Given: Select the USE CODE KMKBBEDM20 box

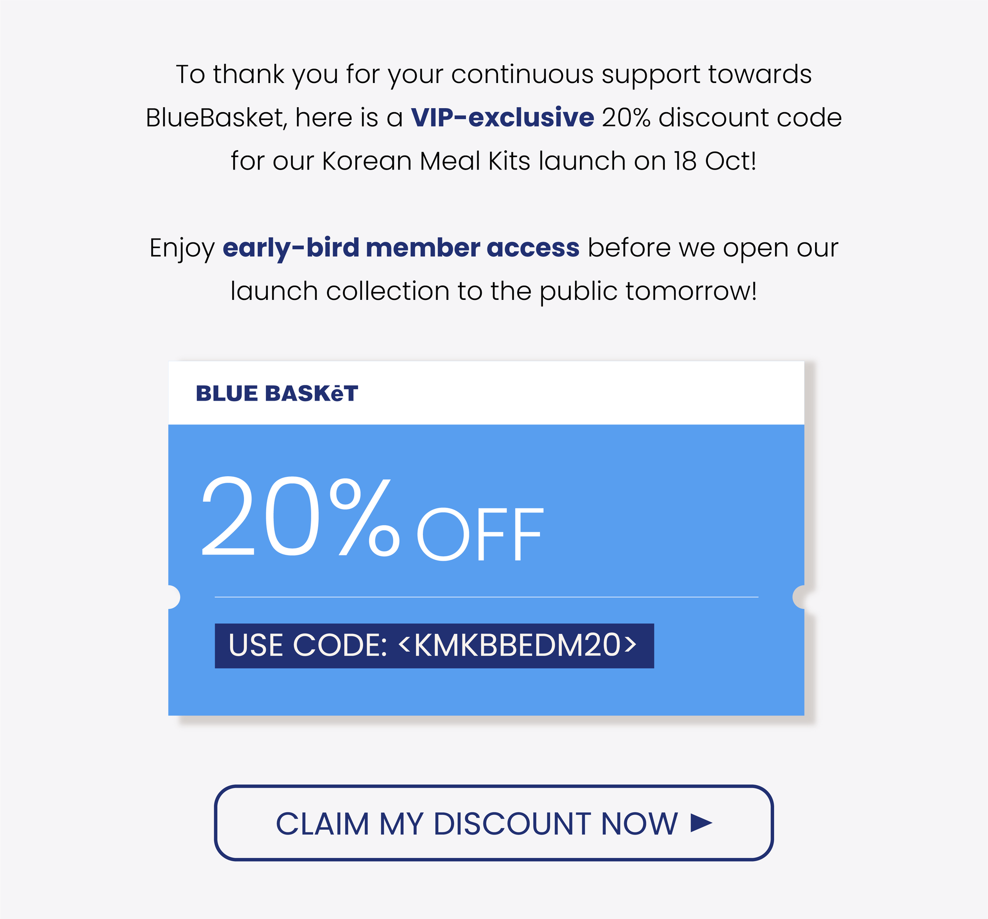Looking at the screenshot, I should (x=434, y=646).
